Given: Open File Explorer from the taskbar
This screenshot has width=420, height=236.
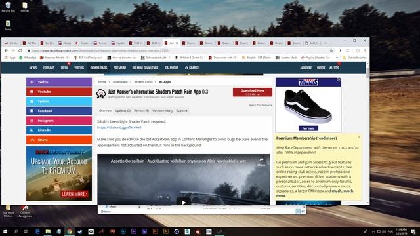Looking at the screenshot, I should [48, 231].
